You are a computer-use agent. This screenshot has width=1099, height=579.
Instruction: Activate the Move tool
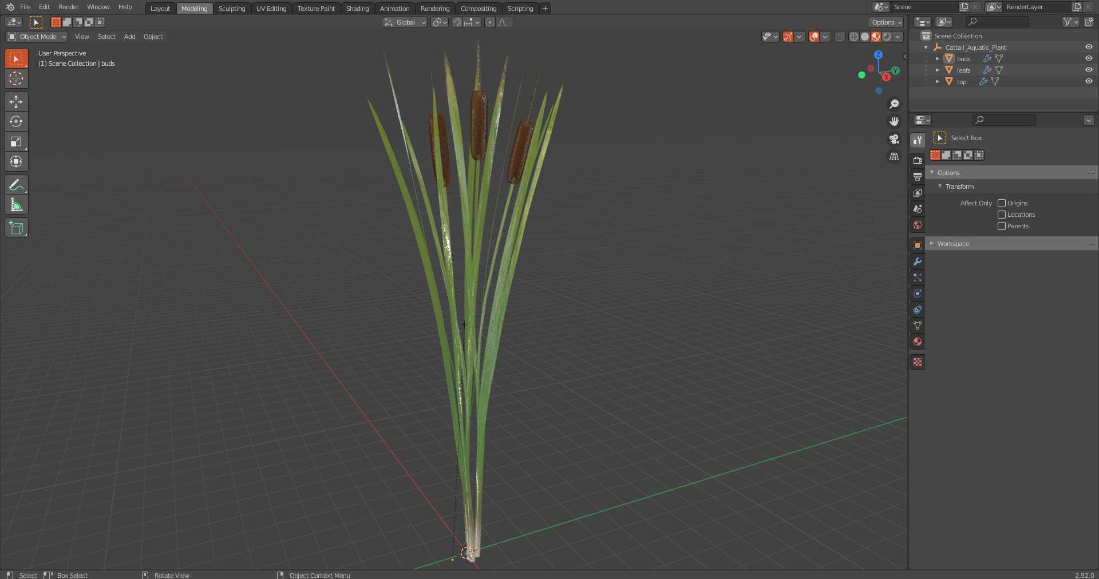16,101
